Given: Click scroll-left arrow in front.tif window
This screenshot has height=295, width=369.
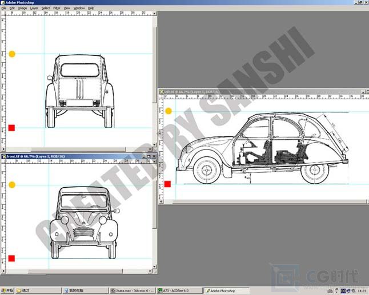Looking at the screenshot, I should click(3, 271).
